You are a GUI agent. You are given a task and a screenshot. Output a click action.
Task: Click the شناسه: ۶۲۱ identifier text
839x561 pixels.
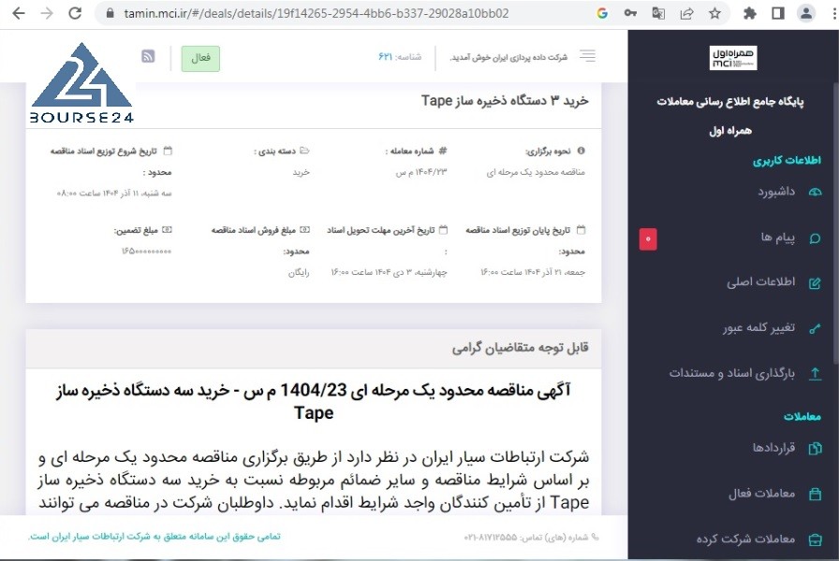(400, 57)
